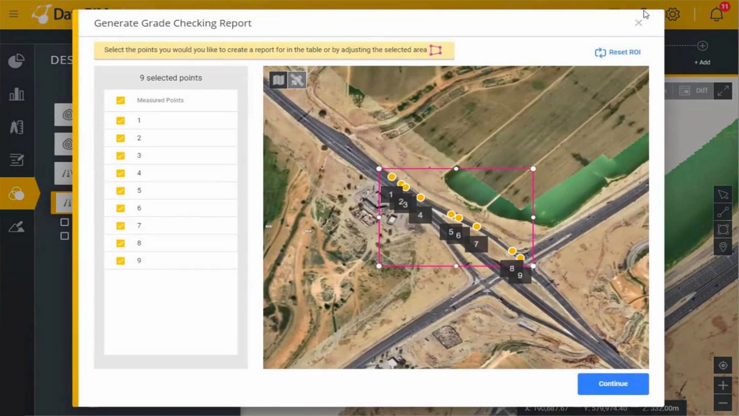The height and width of the screenshot is (416, 739).
Task: Select the line measure tool on right toolbar
Action: (x=723, y=212)
